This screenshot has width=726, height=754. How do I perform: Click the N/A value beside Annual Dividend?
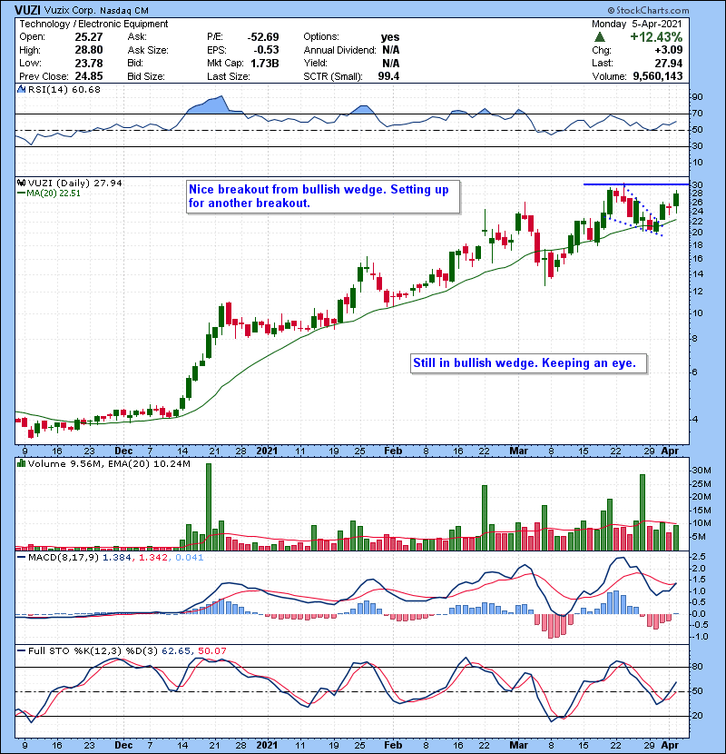click(390, 50)
